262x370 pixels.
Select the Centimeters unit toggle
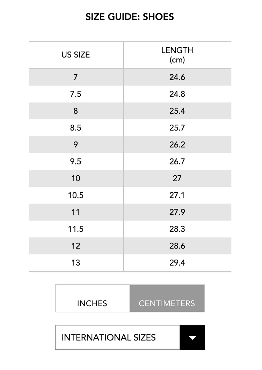[167, 298]
